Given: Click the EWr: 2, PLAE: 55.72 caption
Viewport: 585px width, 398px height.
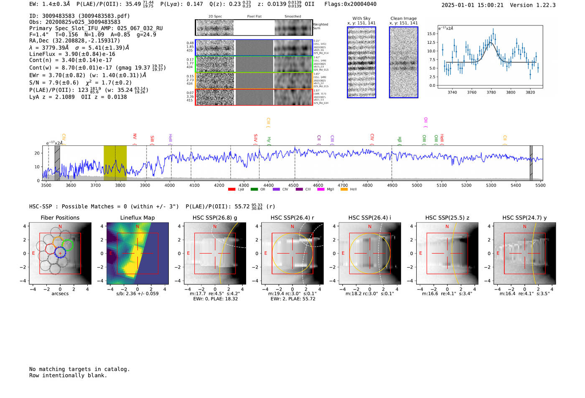Looking at the screenshot, I should [293, 299].
